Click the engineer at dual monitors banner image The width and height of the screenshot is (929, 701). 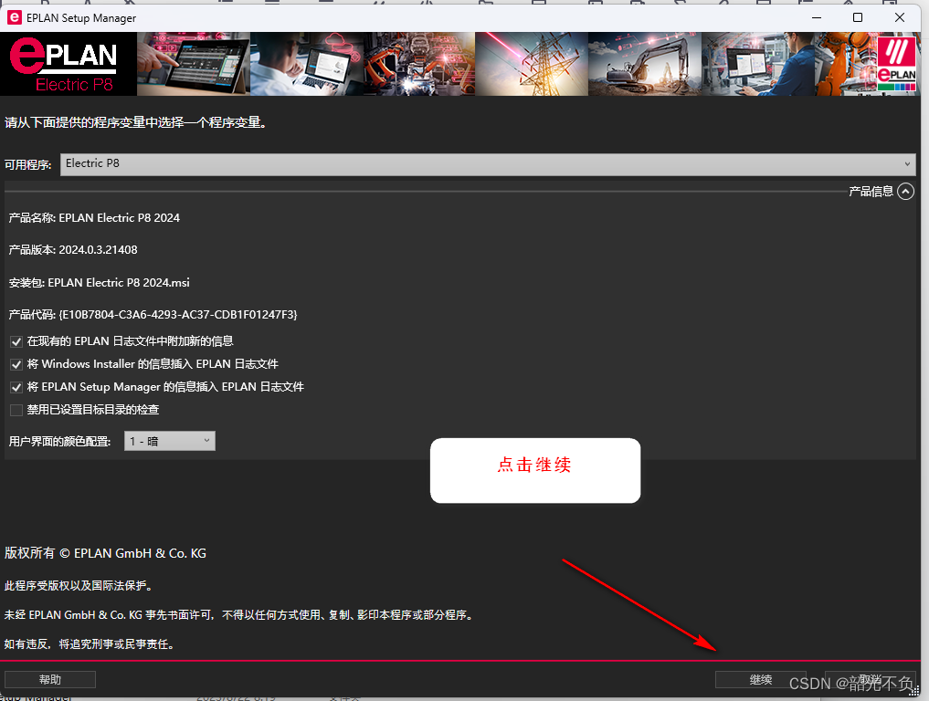(x=757, y=64)
